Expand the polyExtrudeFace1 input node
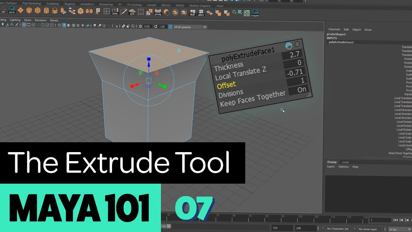This screenshot has height=232, width=412. coord(341,42)
